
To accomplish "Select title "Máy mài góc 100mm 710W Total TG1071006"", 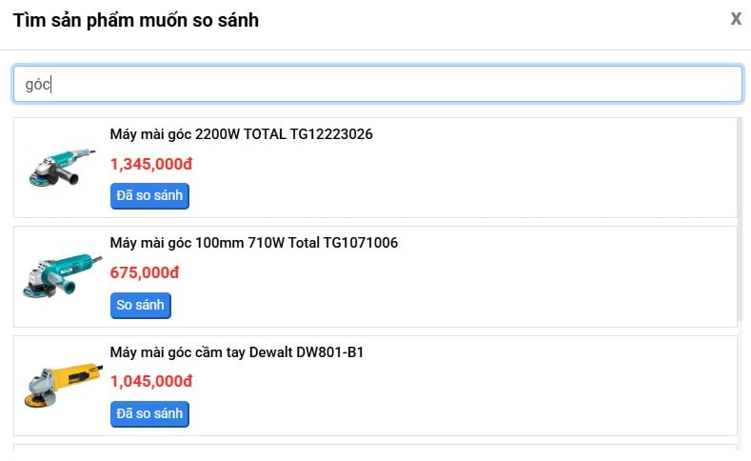I will click(x=253, y=243).
